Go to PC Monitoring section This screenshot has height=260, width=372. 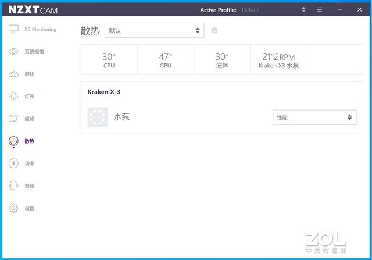coord(41,29)
